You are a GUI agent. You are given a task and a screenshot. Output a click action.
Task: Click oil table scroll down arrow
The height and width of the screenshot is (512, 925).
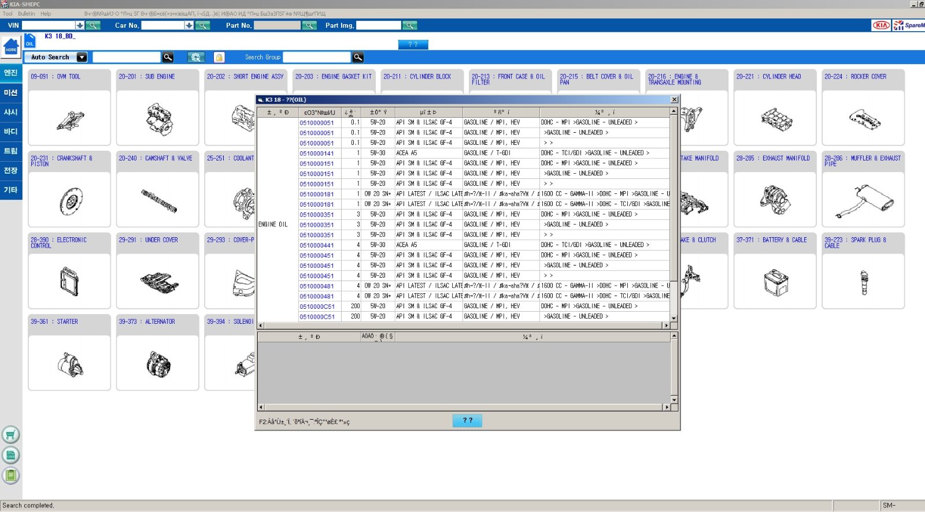pyautogui.click(x=674, y=318)
